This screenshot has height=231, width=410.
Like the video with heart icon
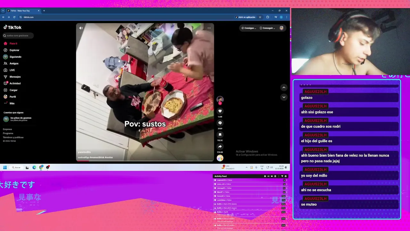[220, 111]
